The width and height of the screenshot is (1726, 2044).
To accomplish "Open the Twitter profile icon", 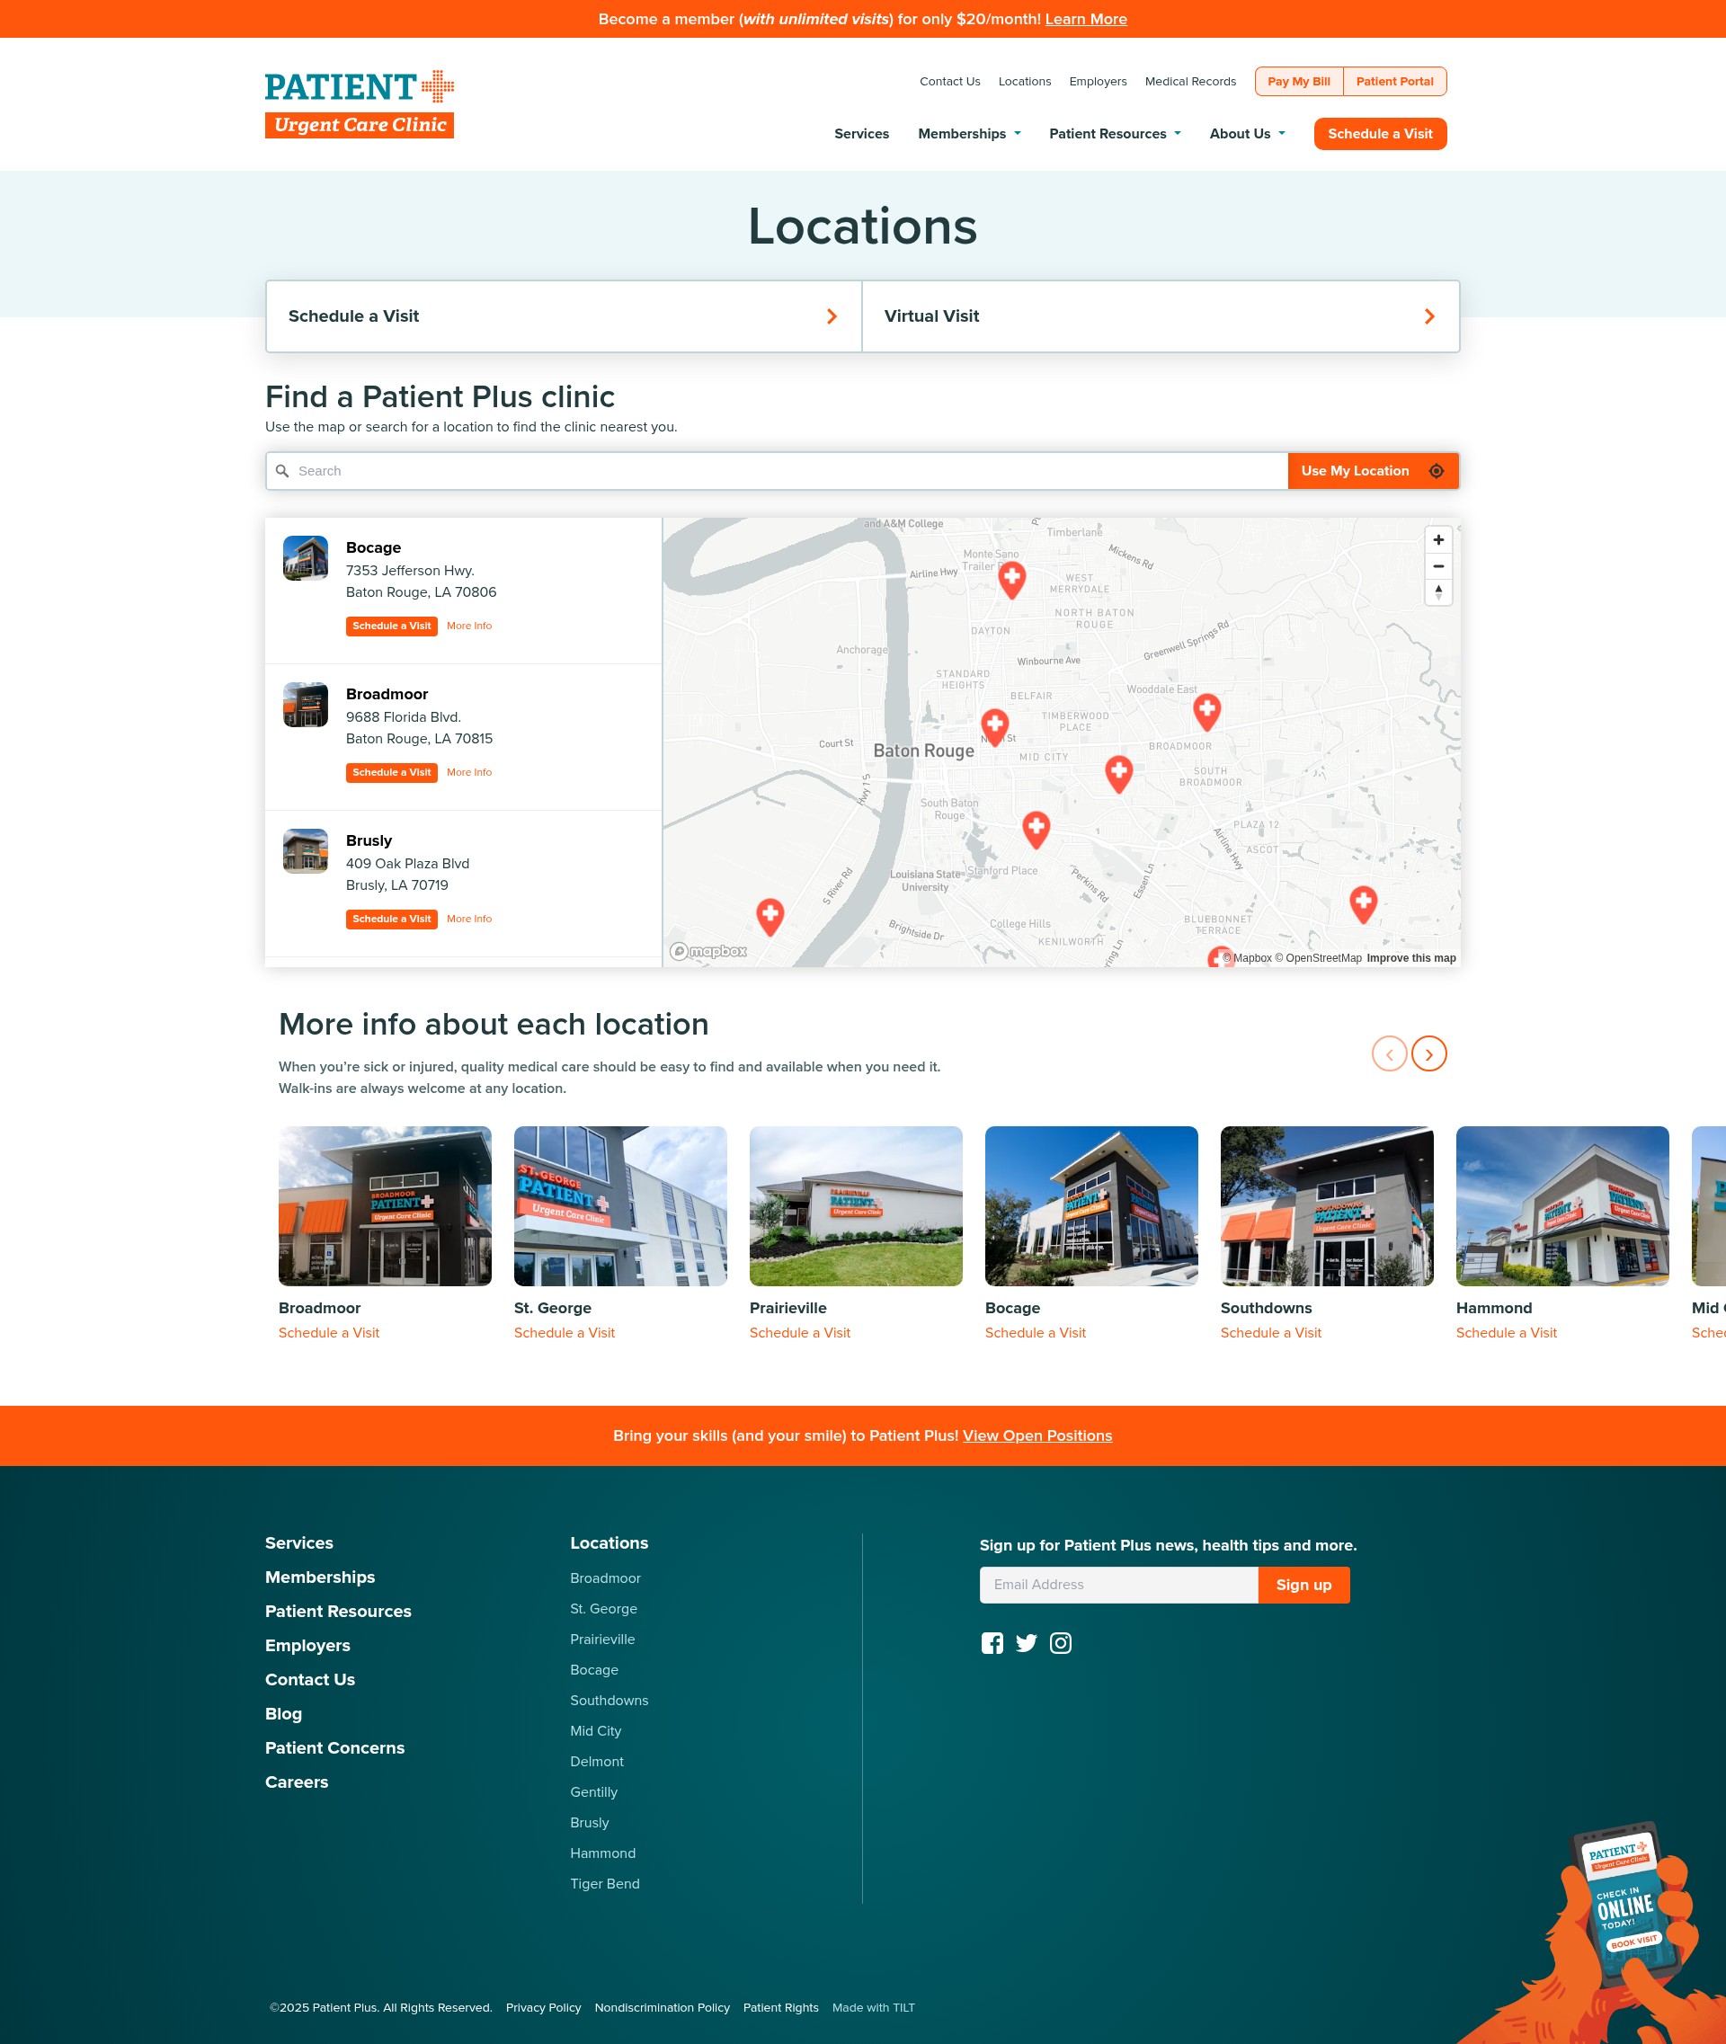I will (1026, 1643).
